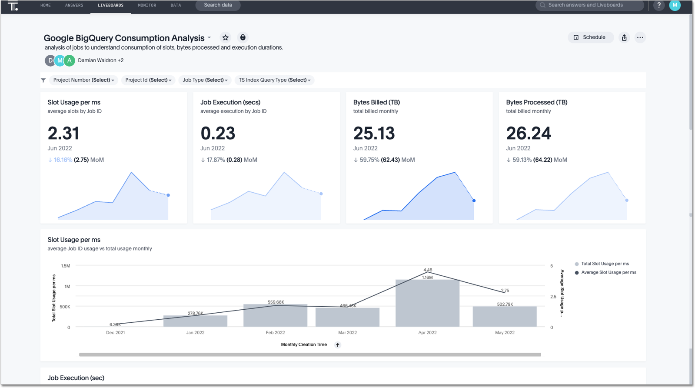Go to the Home tab
The height and width of the screenshot is (388, 695).
(x=46, y=5)
